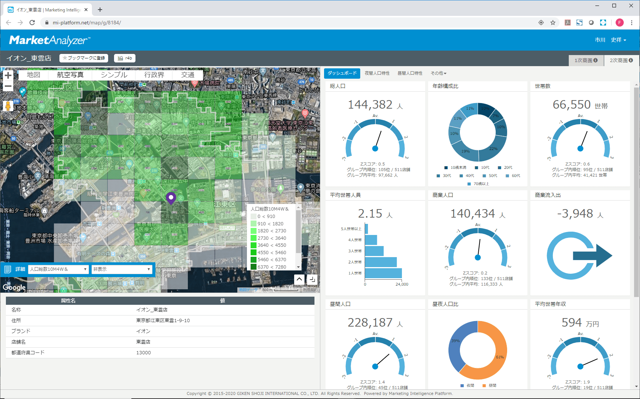The width and height of the screenshot is (640, 399).
Task: Click the address value 東京都江東区東雲1-9-10
Action: tap(163, 321)
